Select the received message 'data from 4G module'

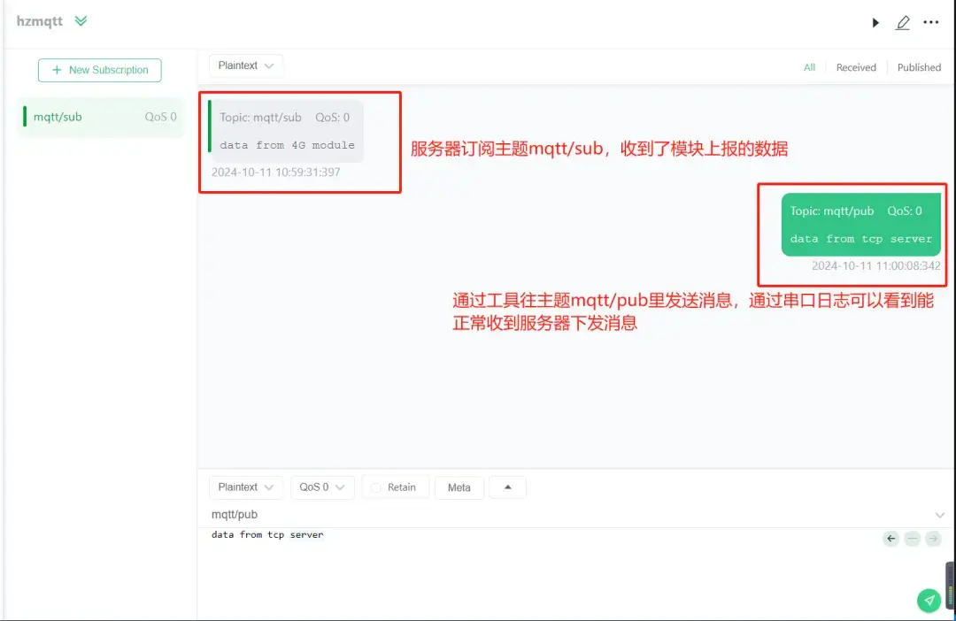tap(286, 132)
